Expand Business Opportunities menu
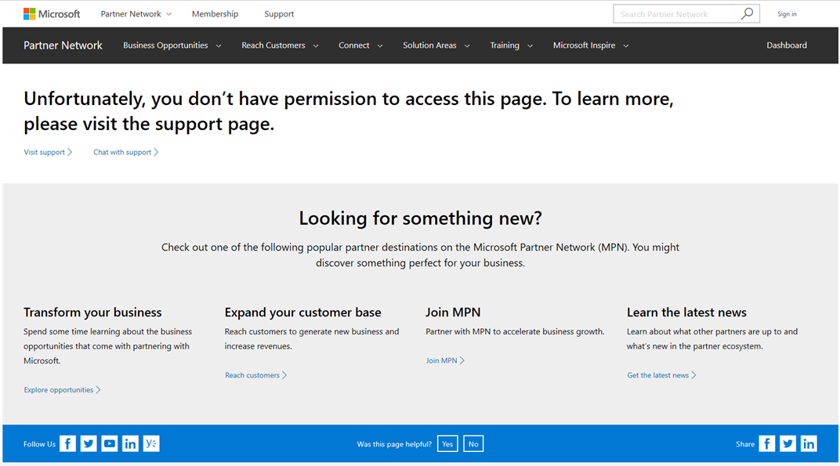Viewport: 840px width, 466px height. pyautogui.click(x=172, y=45)
